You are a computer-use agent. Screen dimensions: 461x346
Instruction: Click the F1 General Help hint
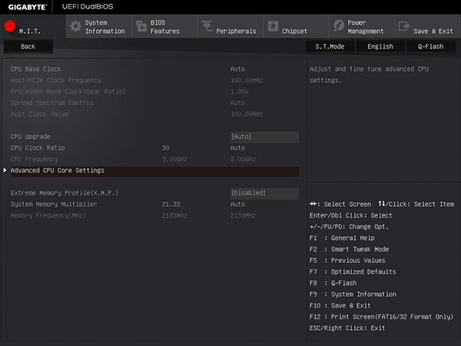click(x=342, y=238)
